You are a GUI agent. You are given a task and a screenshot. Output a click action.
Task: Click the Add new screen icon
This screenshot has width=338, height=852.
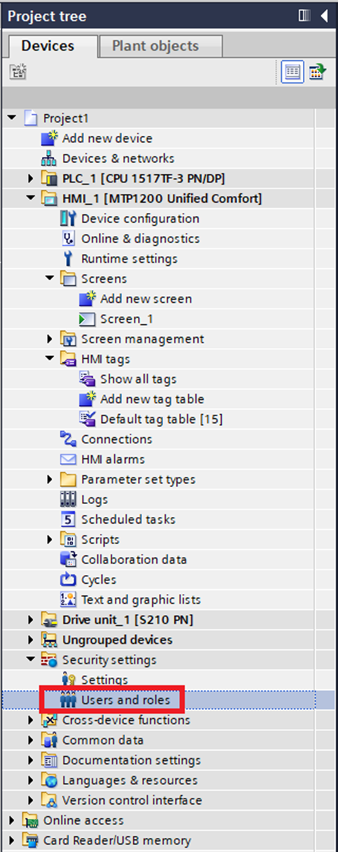click(88, 299)
